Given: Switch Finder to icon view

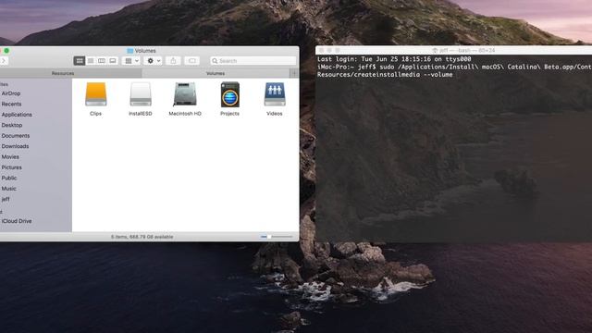Looking at the screenshot, I should pos(80,61).
